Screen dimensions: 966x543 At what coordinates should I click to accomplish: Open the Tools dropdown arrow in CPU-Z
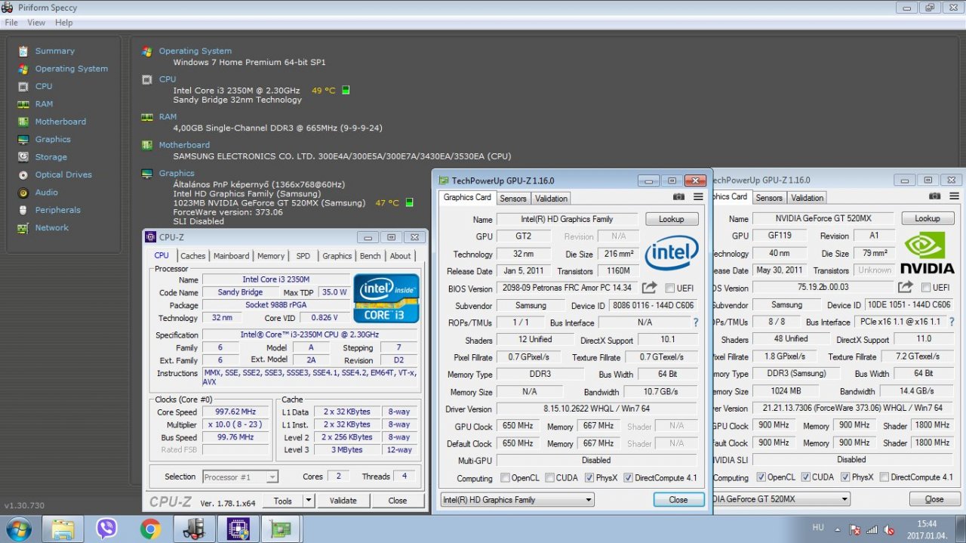[x=308, y=501]
